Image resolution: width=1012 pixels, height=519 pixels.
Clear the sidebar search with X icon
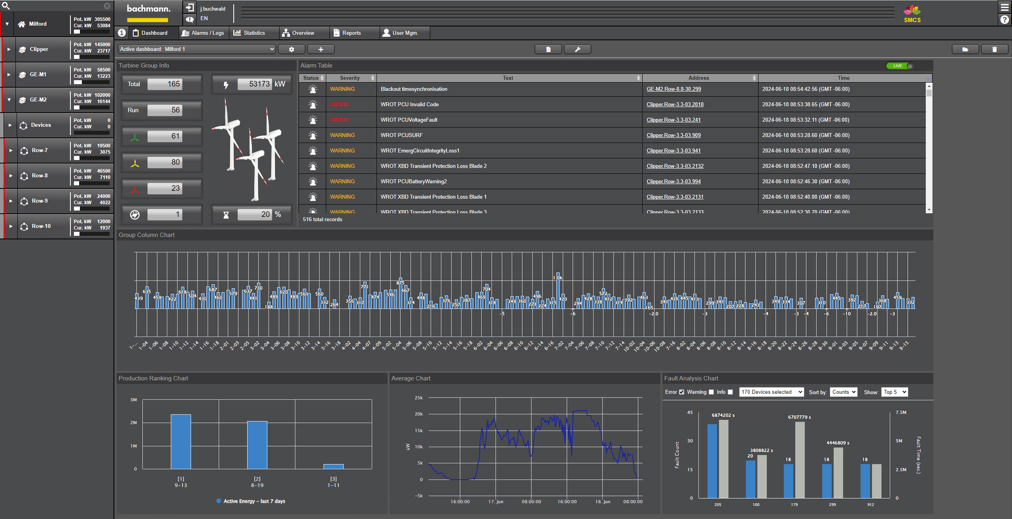(107, 6)
